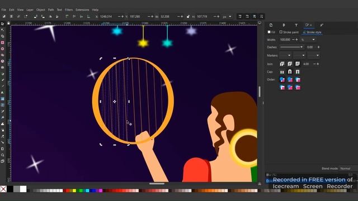This screenshot has width=358, height=201.
Task: Click the stroke Width value field
Action: (x=285, y=40)
